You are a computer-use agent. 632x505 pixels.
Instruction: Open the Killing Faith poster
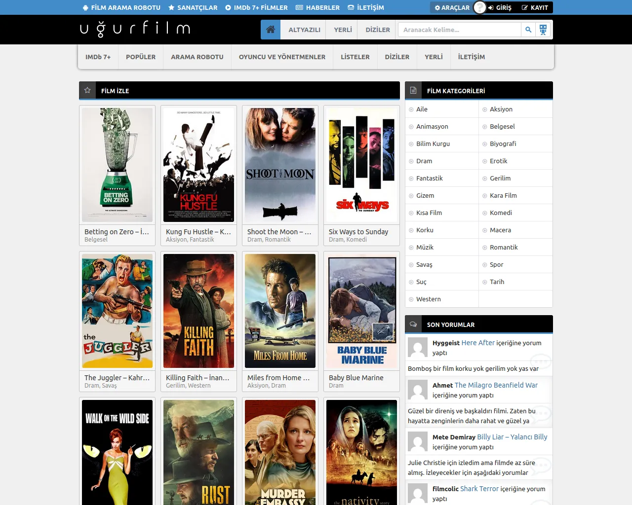(198, 311)
